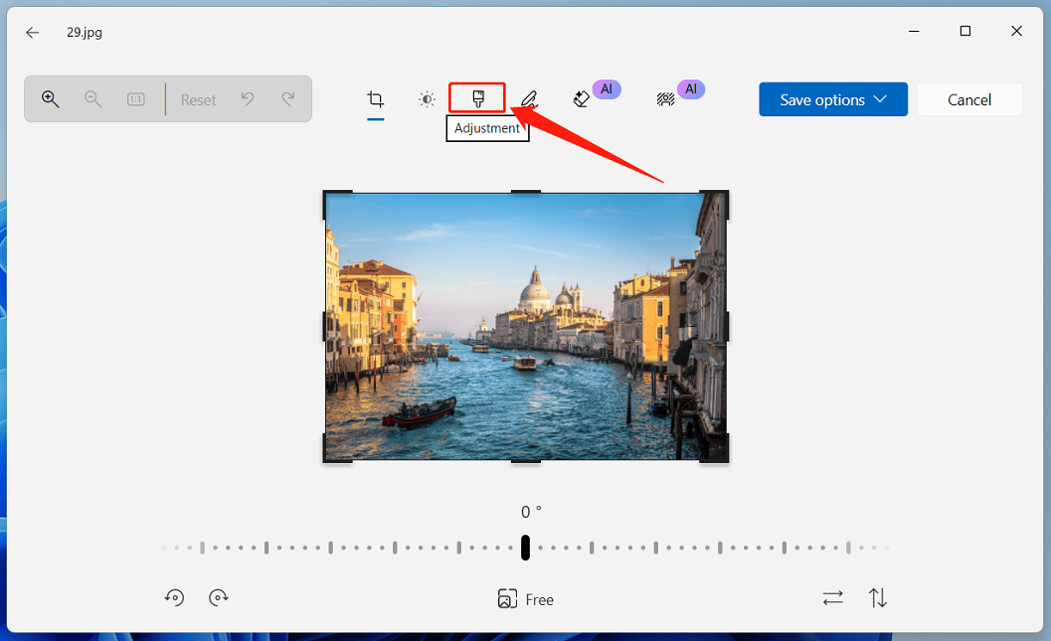Select the Crop tool
The width and height of the screenshot is (1051, 641).
tap(375, 99)
